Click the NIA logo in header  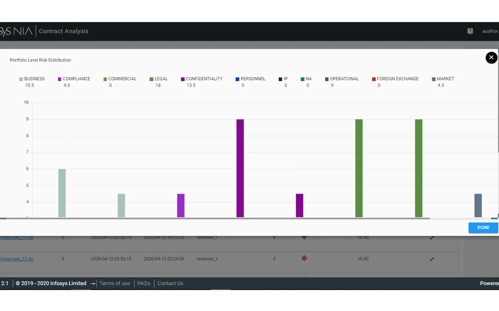click(16, 31)
